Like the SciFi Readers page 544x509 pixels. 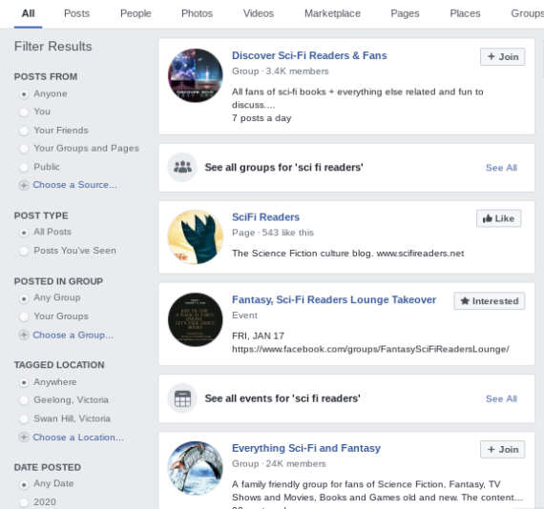coord(498,218)
